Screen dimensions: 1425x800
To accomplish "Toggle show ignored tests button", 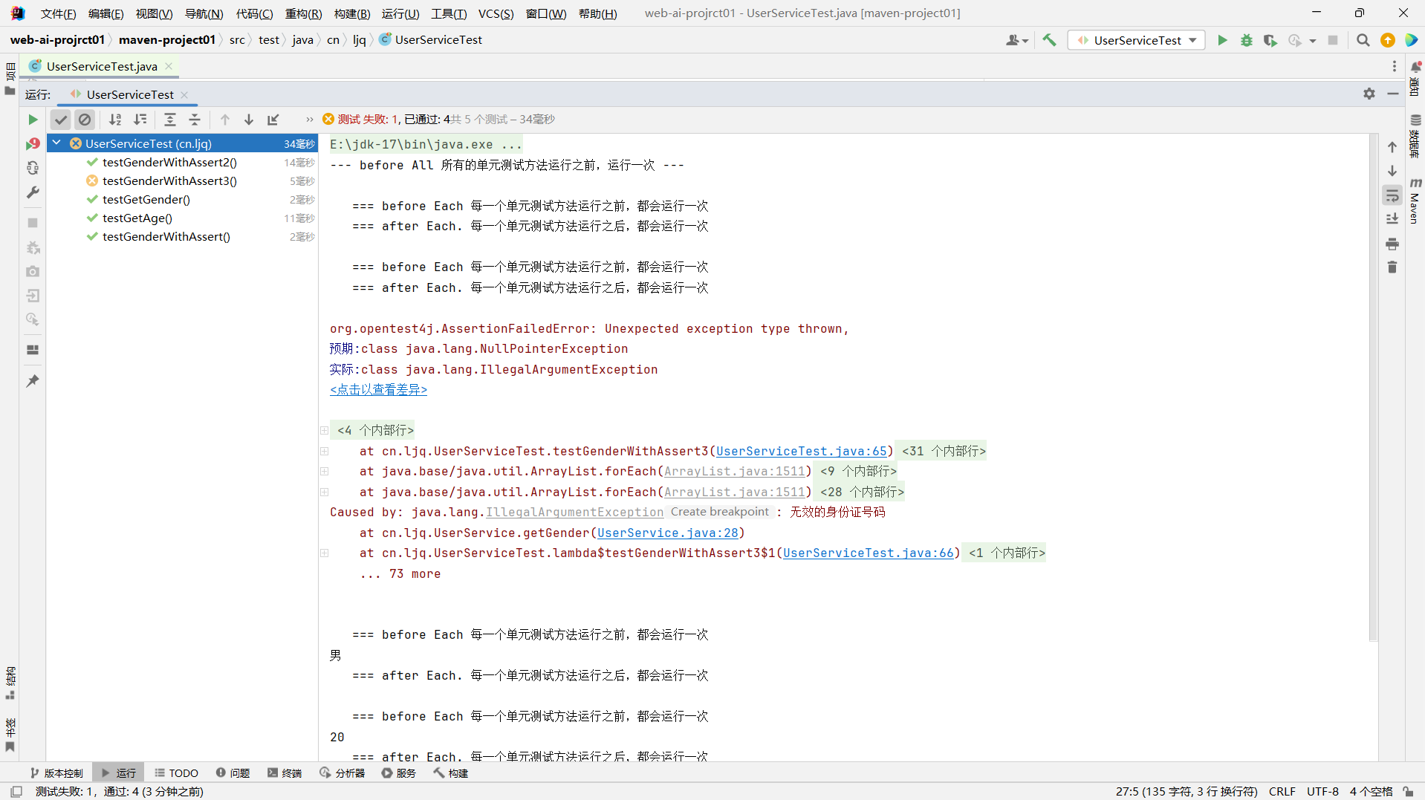I will pos(85,120).
